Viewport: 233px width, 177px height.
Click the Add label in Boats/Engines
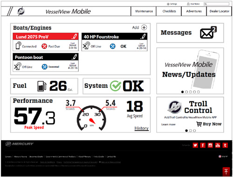coord(136,27)
